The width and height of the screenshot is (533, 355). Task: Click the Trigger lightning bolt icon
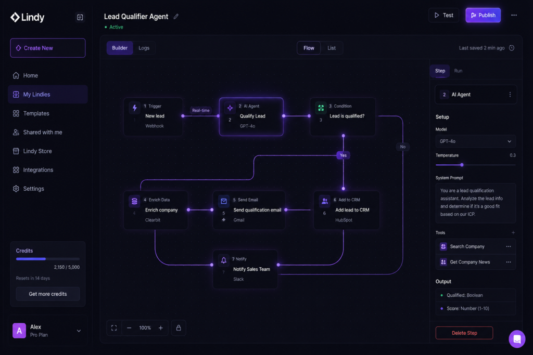click(x=135, y=108)
